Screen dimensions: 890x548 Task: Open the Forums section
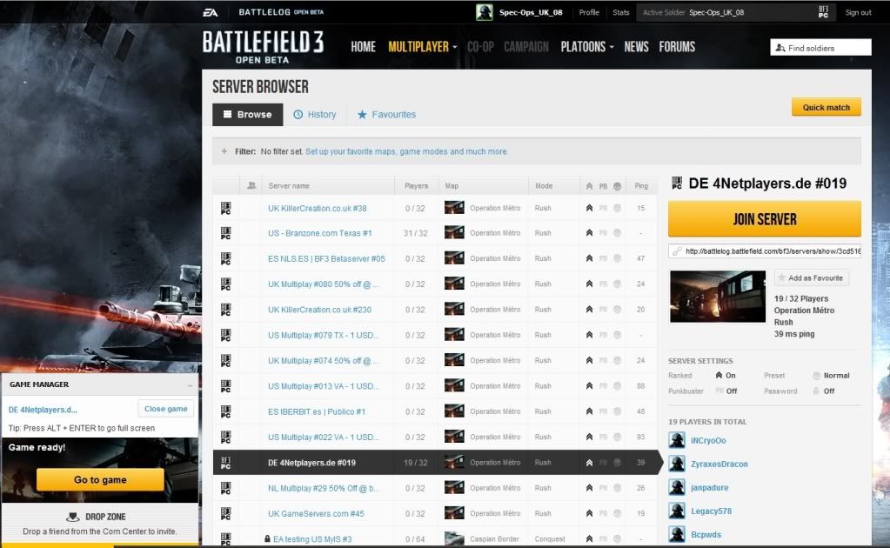[677, 46]
